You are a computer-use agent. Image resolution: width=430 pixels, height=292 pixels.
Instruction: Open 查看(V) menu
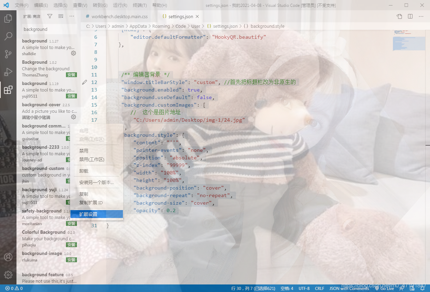80,5
